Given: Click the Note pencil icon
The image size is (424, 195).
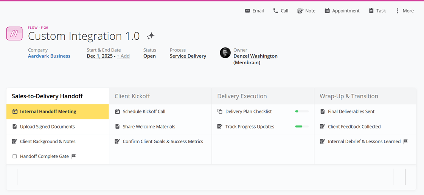Looking at the screenshot, I should pos(300,11).
